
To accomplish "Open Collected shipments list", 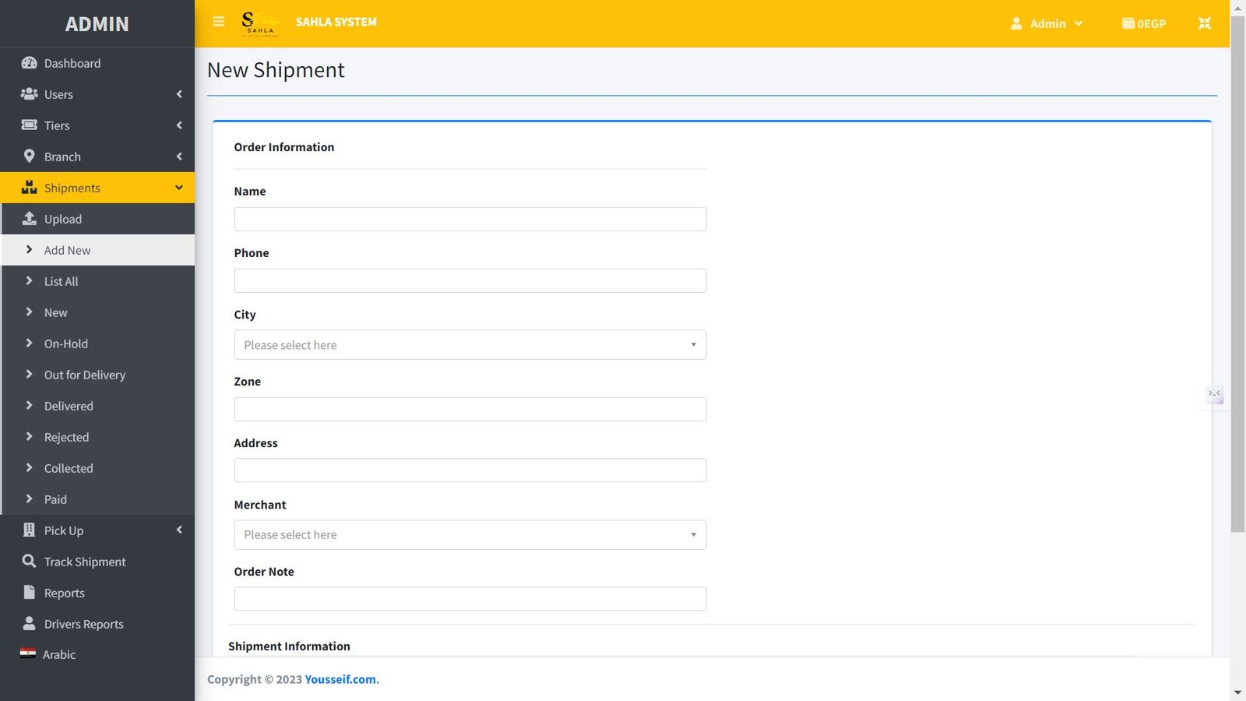I will pyautogui.click(x=97, y=468).
